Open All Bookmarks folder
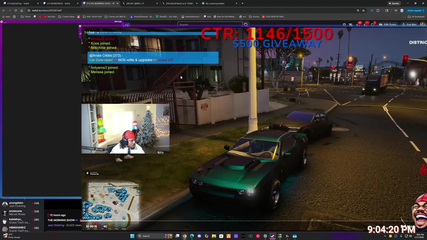This screenshot has height=240, width=427. pos(416,16)
